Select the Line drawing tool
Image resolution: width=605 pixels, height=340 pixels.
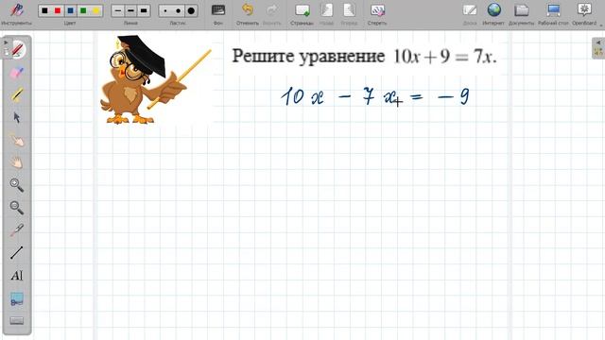coord(17,253)
